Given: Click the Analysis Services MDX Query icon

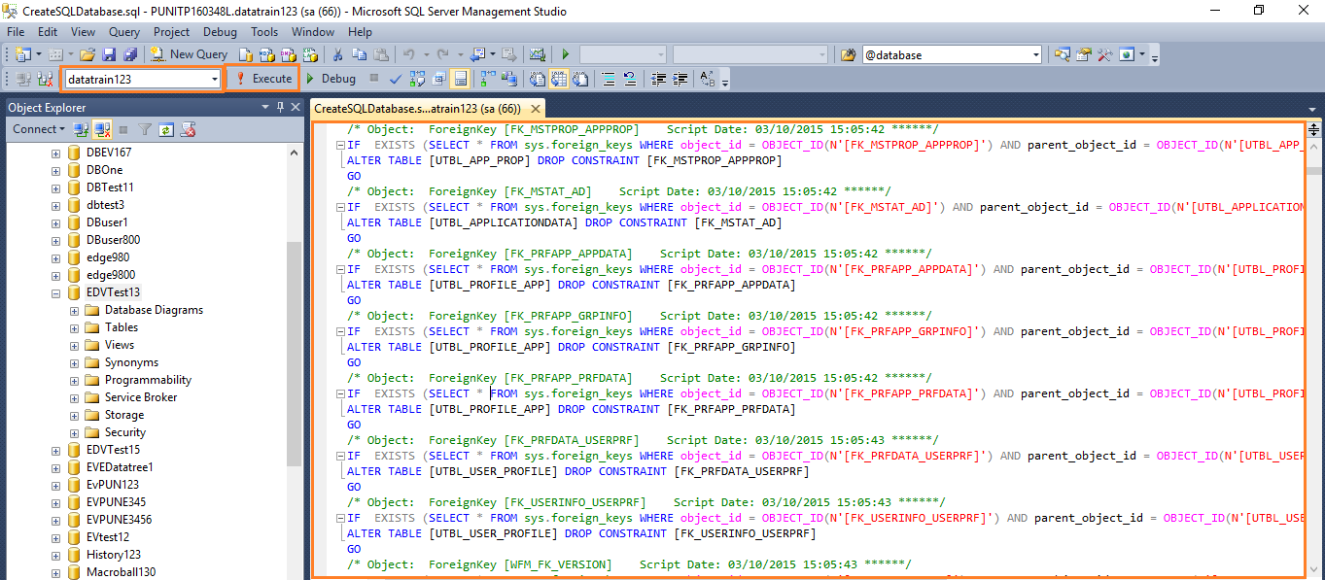Looking at the screenshot, I should click(266, 54).
